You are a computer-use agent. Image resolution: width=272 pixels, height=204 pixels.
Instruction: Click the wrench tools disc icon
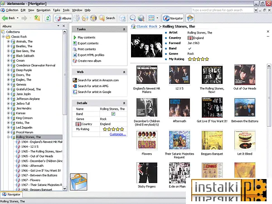[x=77, y=18]
